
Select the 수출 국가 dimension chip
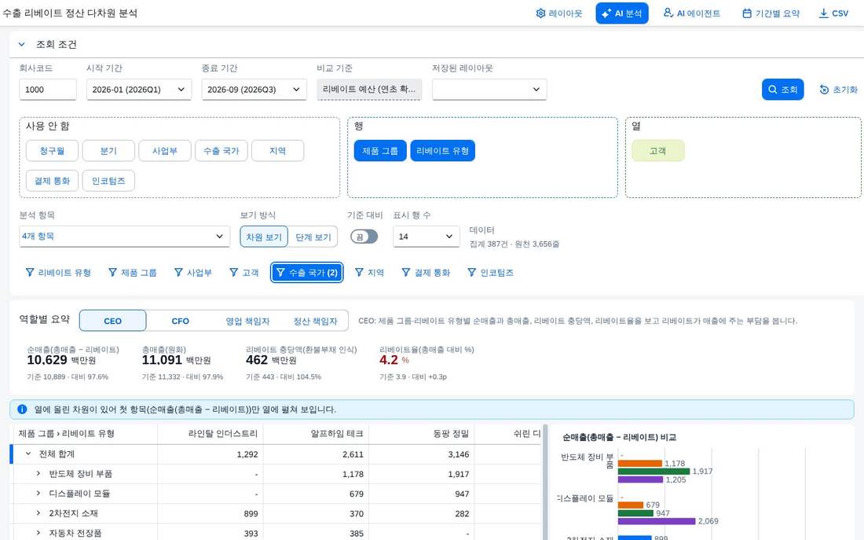click(x=221, y=151)
